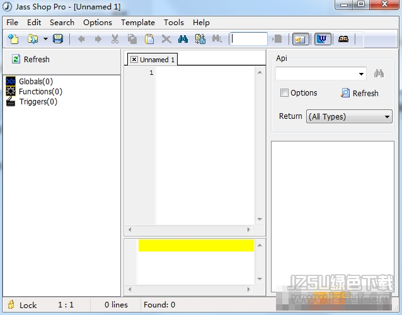
Task: Open a file with the toolbar folder icon
Action: [33, 39]
